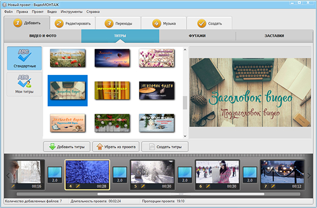Open transition icon between clips 4 and 5

(x=120, y=175)
